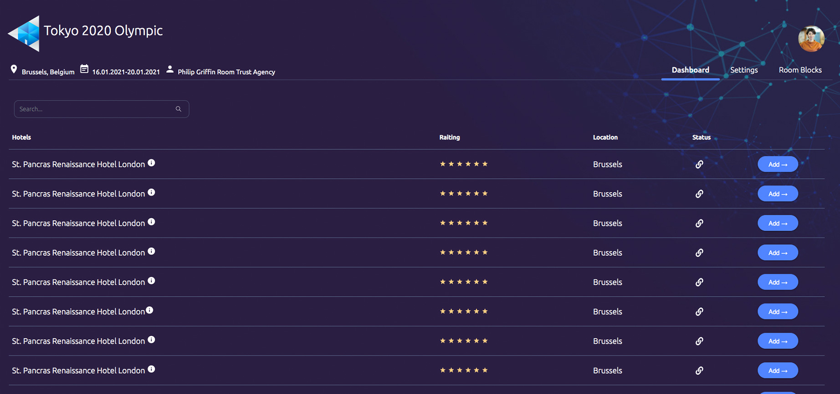Click the Hotels column header
The height and width of the screenshot is (394, 840).
coord(21,137)
